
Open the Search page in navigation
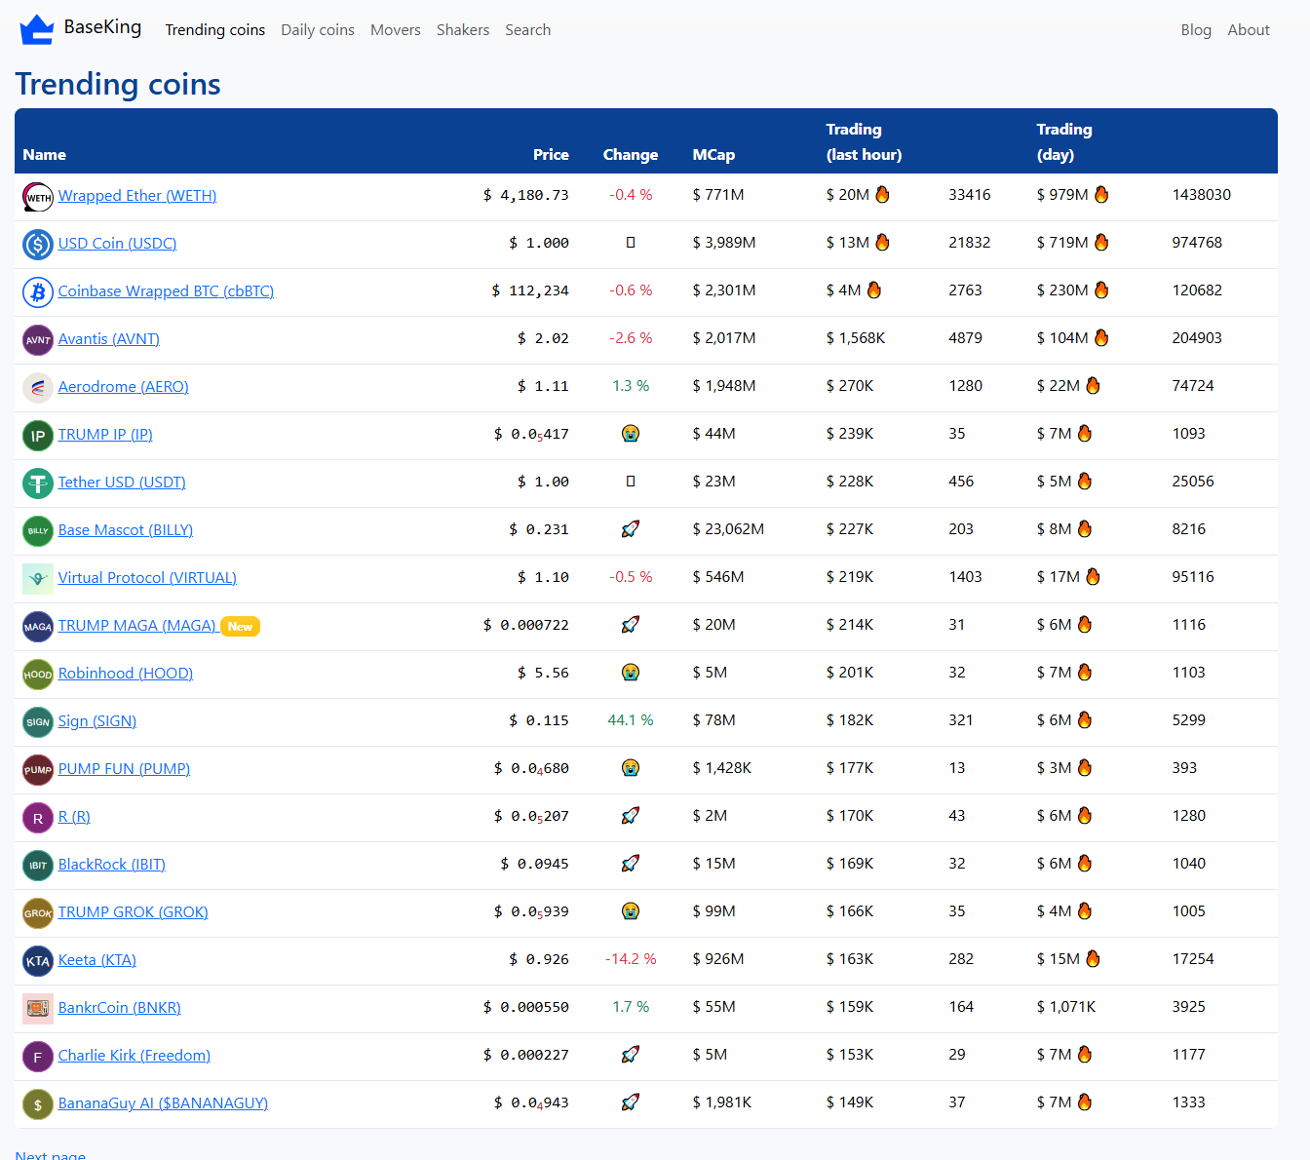[528, 30]
